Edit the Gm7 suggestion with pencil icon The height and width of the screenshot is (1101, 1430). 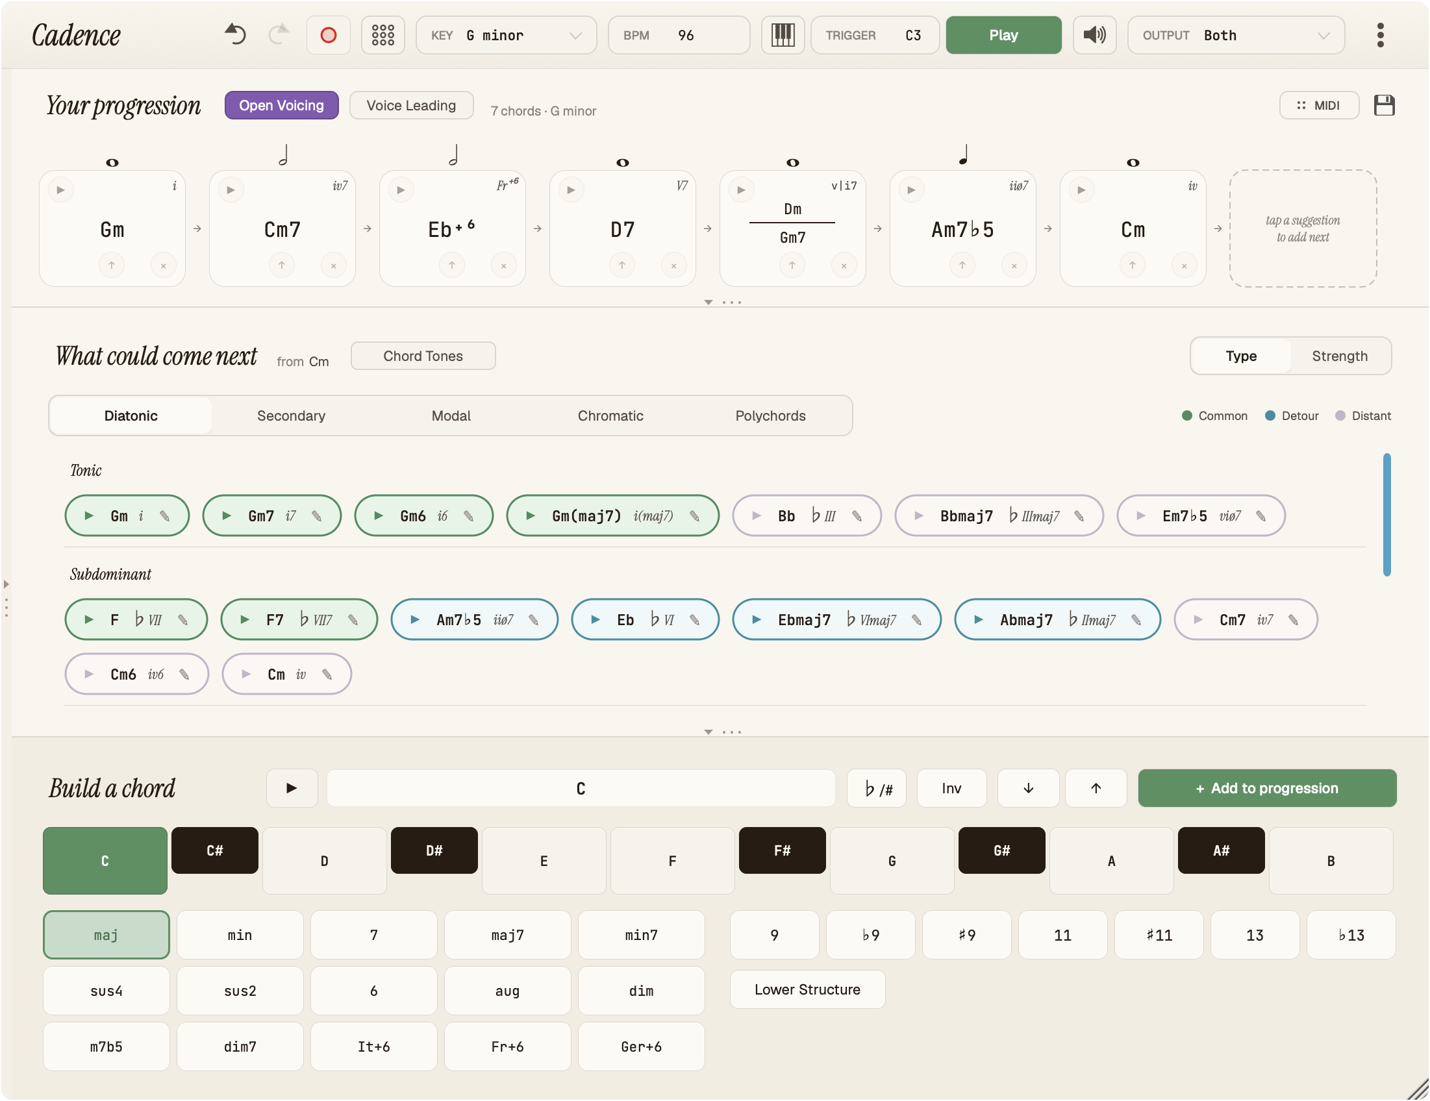click(317, 516)
